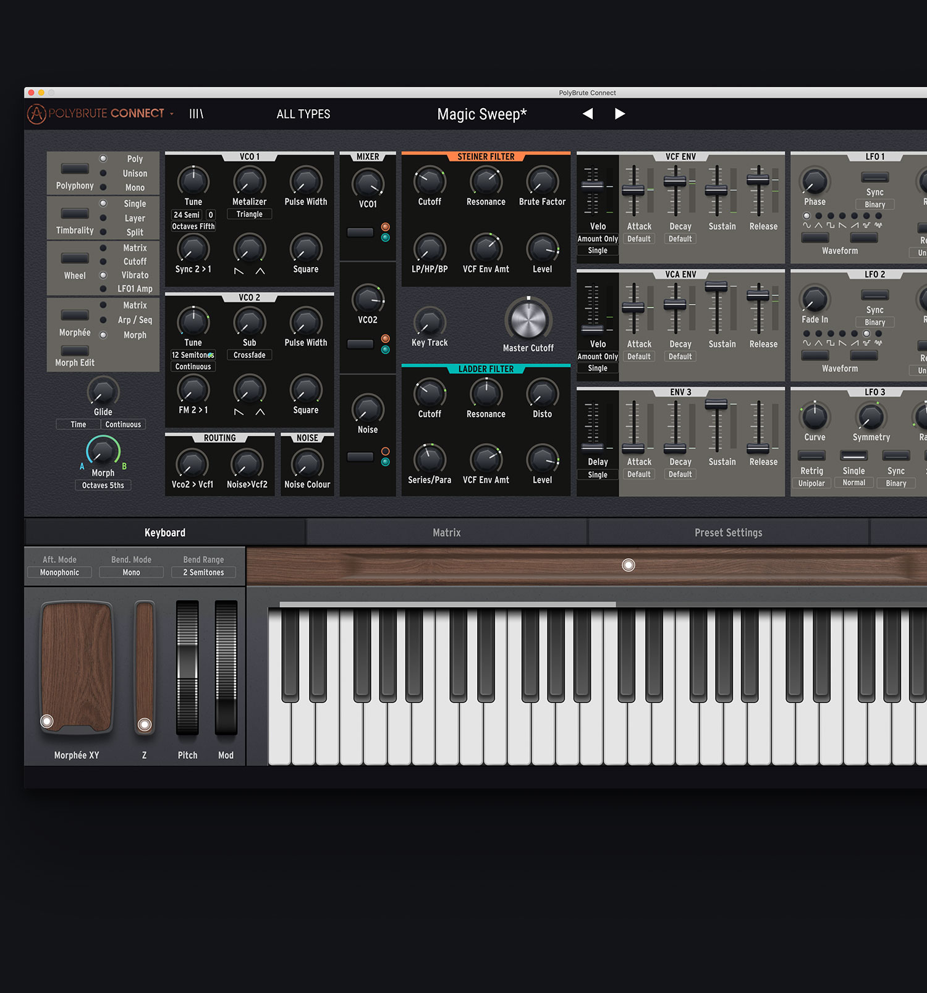Toggle the Polyphony mode button
The image size is (927, 993).
tap(75, 169)
